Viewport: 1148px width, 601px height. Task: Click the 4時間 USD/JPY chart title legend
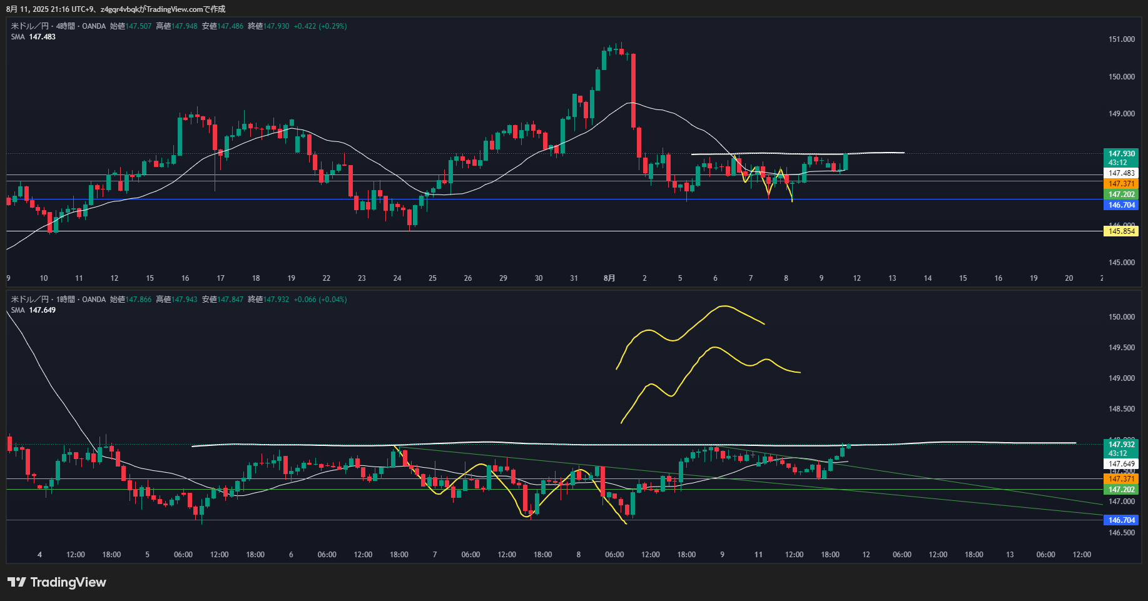[58, 26]
